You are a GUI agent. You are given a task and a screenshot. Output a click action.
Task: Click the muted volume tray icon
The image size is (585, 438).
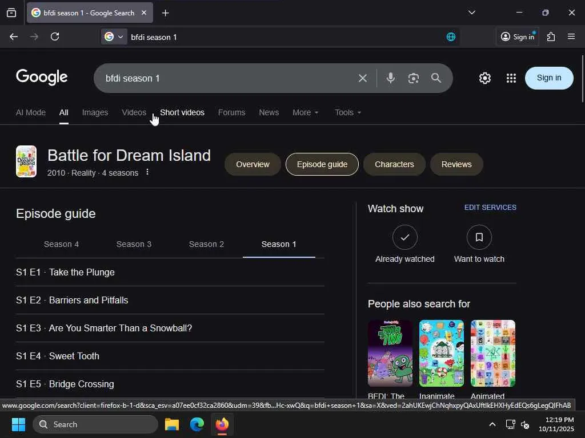pos(525,424)
